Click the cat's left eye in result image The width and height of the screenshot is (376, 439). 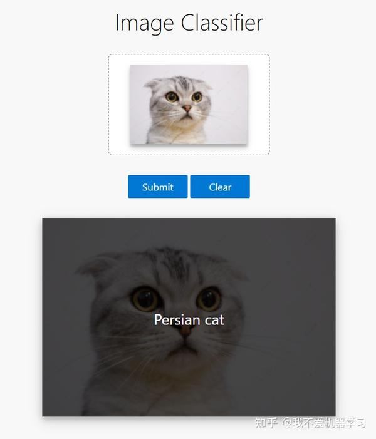click(x=145, y=299)
